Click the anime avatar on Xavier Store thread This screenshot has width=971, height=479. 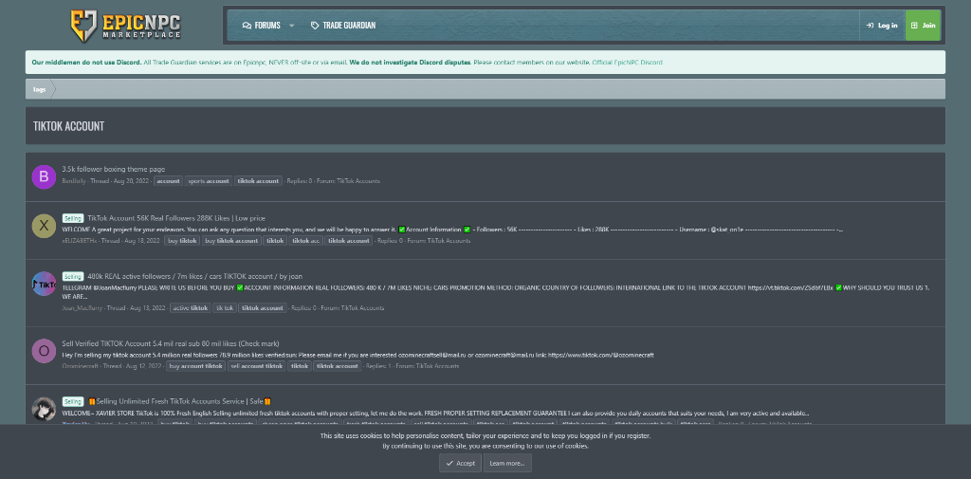pos(44,409)
